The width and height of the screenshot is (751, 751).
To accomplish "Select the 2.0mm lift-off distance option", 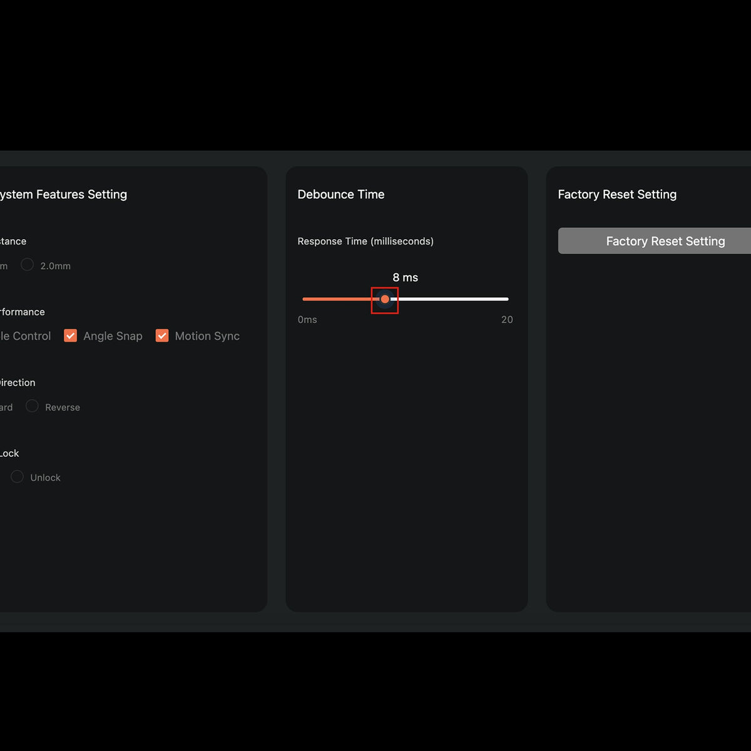I will [27, 265].
